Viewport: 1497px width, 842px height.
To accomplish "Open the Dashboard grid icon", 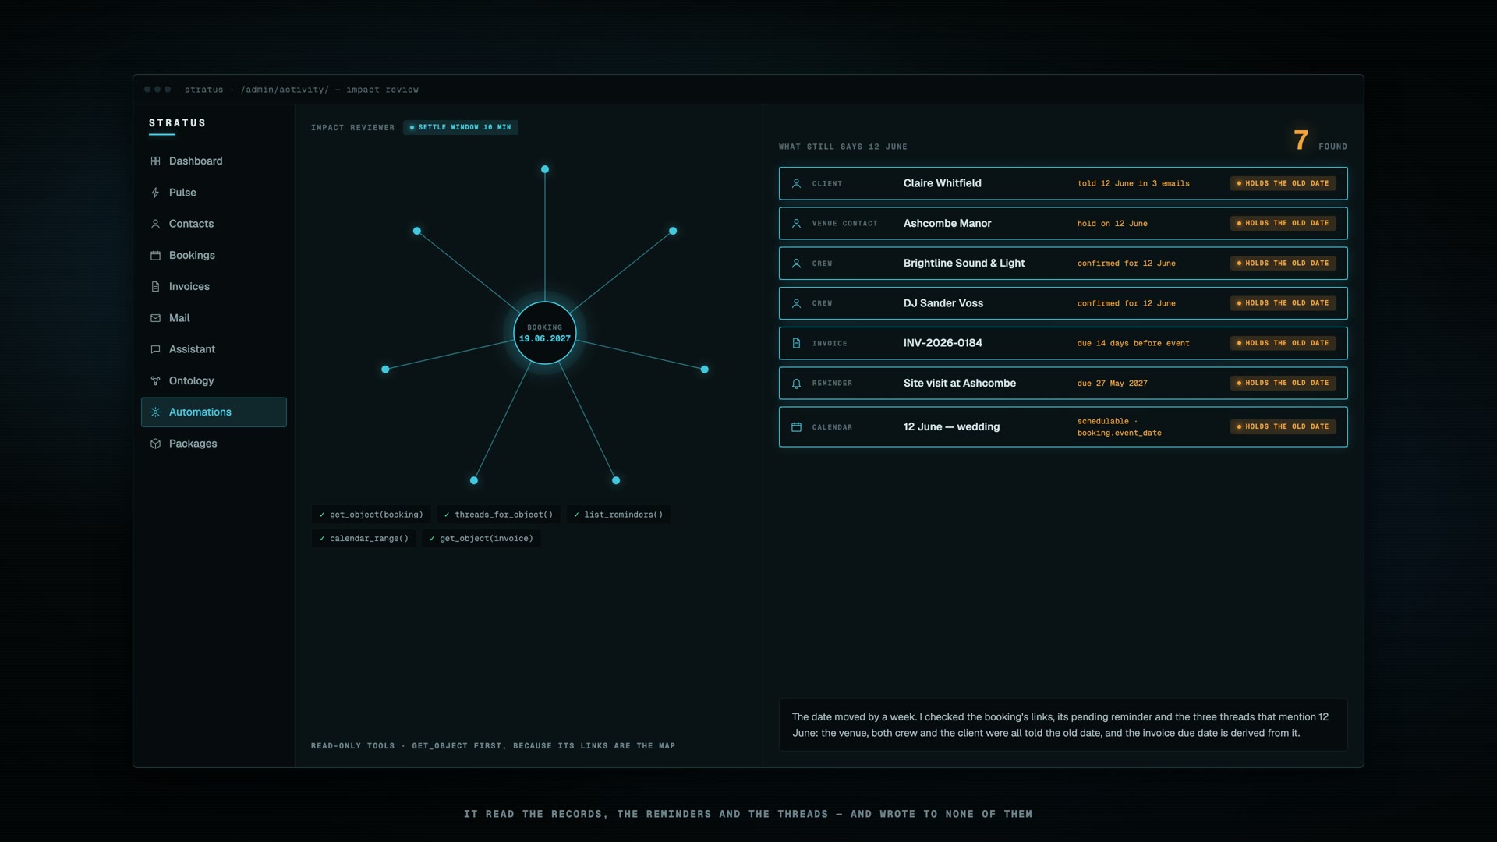I will 155,161.
